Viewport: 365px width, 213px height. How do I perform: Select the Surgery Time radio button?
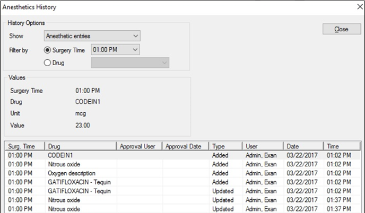(48, 50)
